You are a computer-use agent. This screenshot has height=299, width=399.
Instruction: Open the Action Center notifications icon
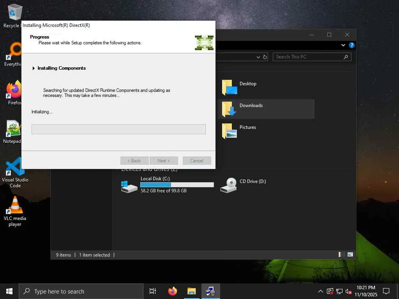click(386, 291)
